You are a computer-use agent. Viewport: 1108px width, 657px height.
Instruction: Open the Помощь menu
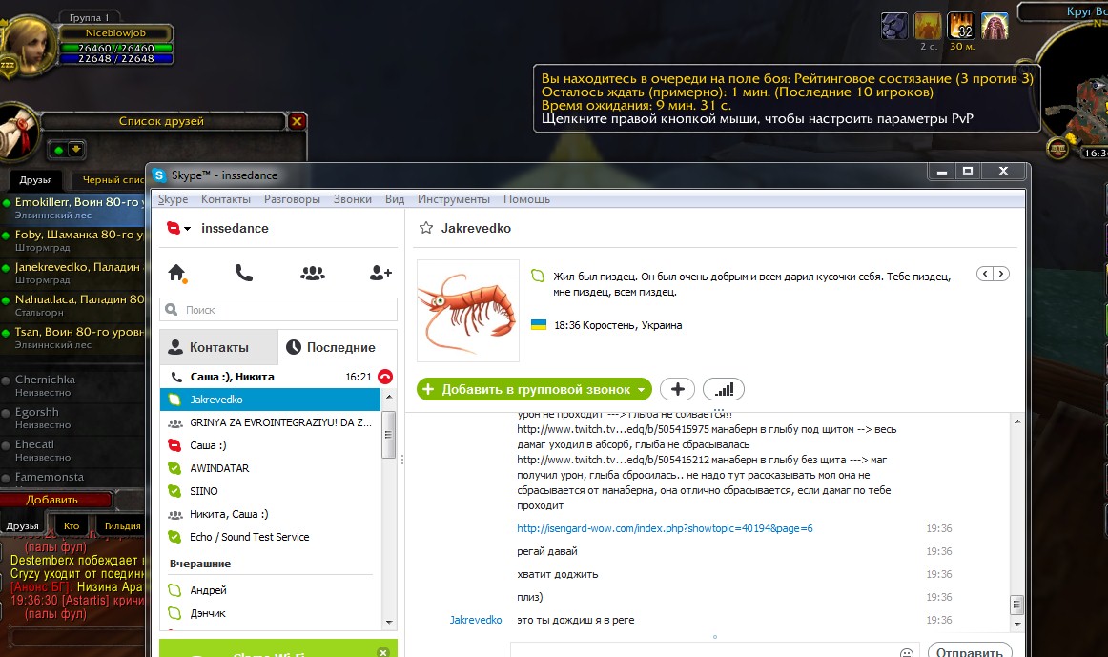coord(526,199)
